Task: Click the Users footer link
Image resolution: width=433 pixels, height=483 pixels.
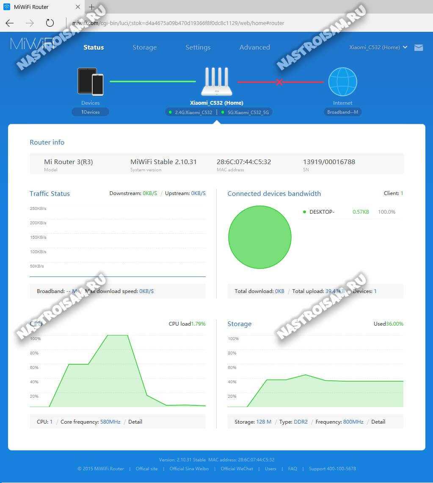Action: coord(270,469)
